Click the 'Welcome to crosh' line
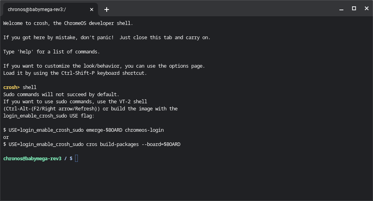The height and width of the screenshot is (201, 373). [68, 23]
